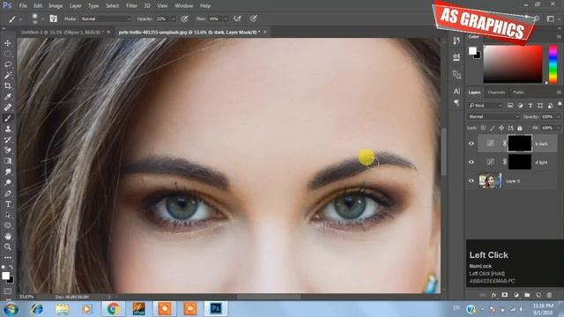Open the brush settings panel icon
564x317 pixels.
click(53, 18)
